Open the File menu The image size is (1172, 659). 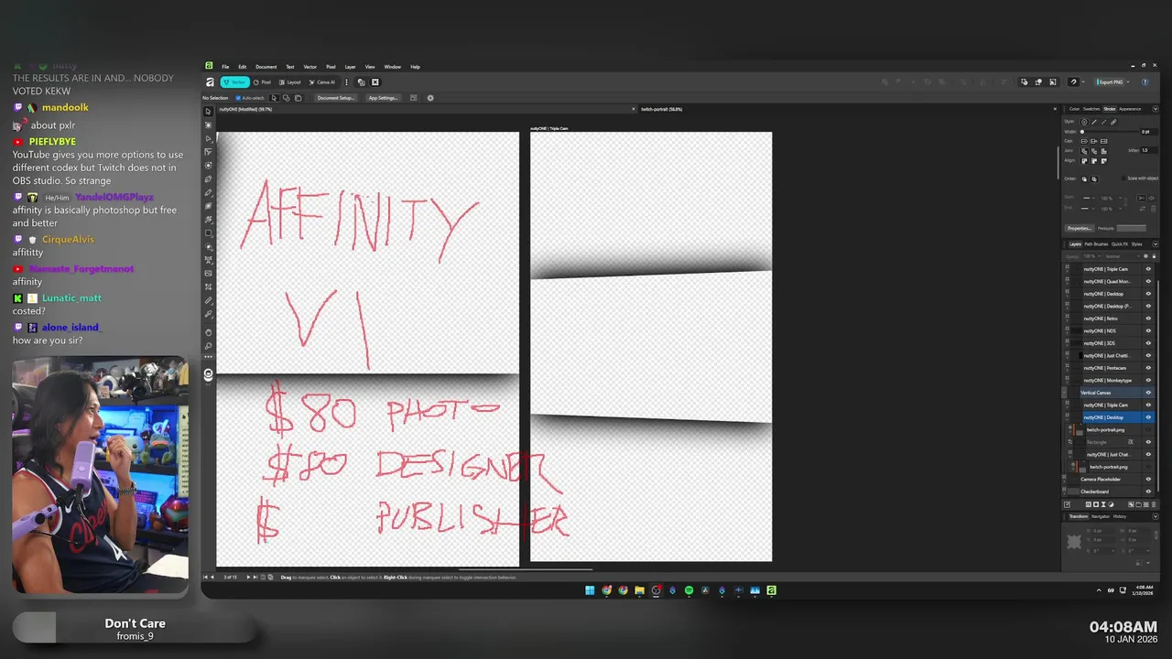pyautogui.click(x=225, y=67)
